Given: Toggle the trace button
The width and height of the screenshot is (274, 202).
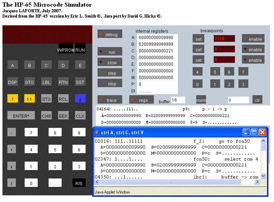Looking at the screenshot, I should [x=110, y=100].
